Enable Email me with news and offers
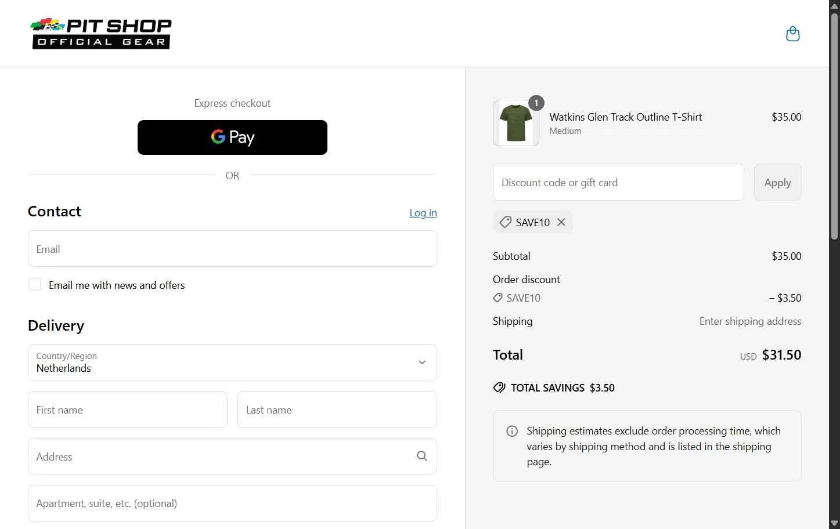 [35, 284]
